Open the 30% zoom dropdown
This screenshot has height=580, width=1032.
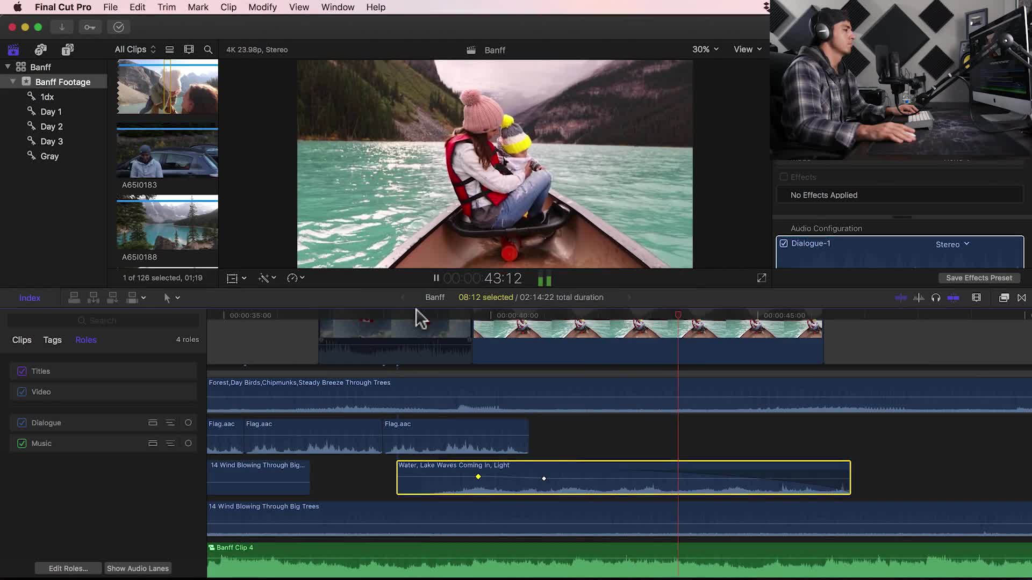click(x=705, y=49)
